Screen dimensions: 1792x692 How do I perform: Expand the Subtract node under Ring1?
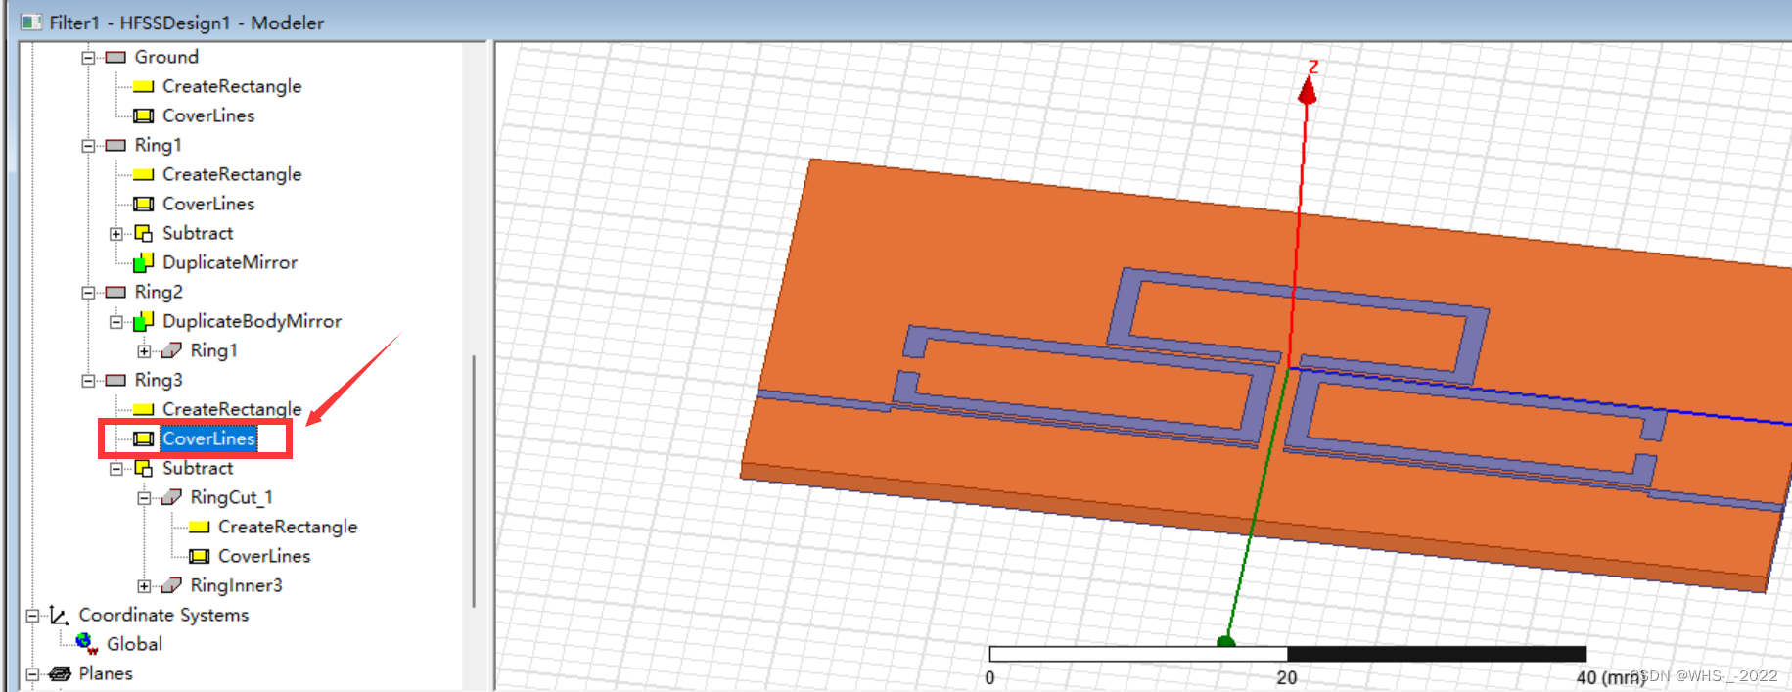116,234
